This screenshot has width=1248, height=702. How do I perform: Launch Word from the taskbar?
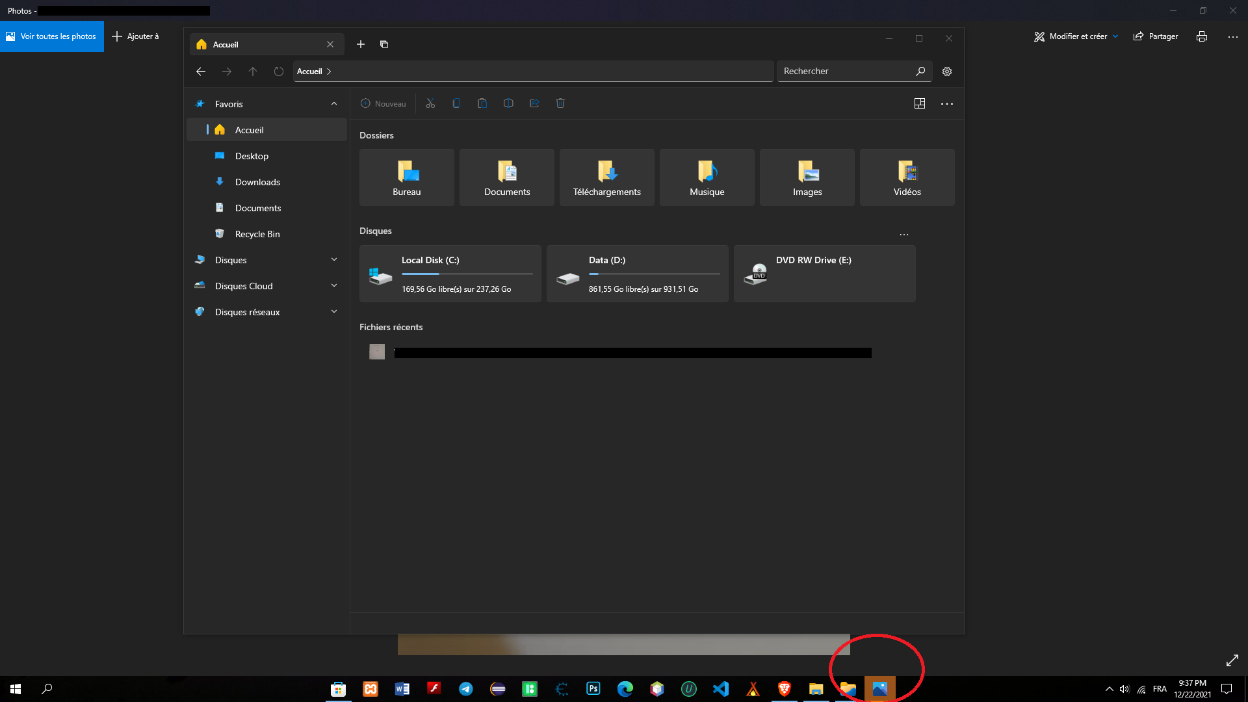click(402, 689)
